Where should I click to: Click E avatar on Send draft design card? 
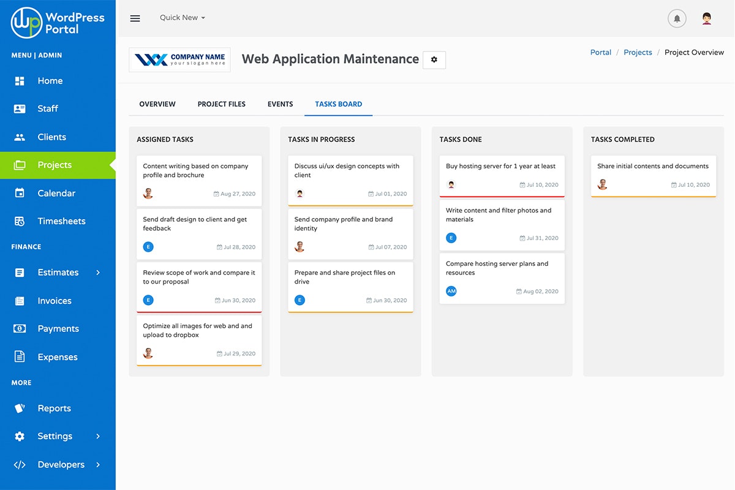pyautogui.click(x=148, y=247)
